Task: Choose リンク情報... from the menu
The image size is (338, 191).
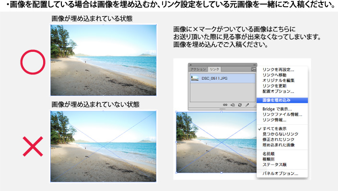Action: tap(274, 120)
